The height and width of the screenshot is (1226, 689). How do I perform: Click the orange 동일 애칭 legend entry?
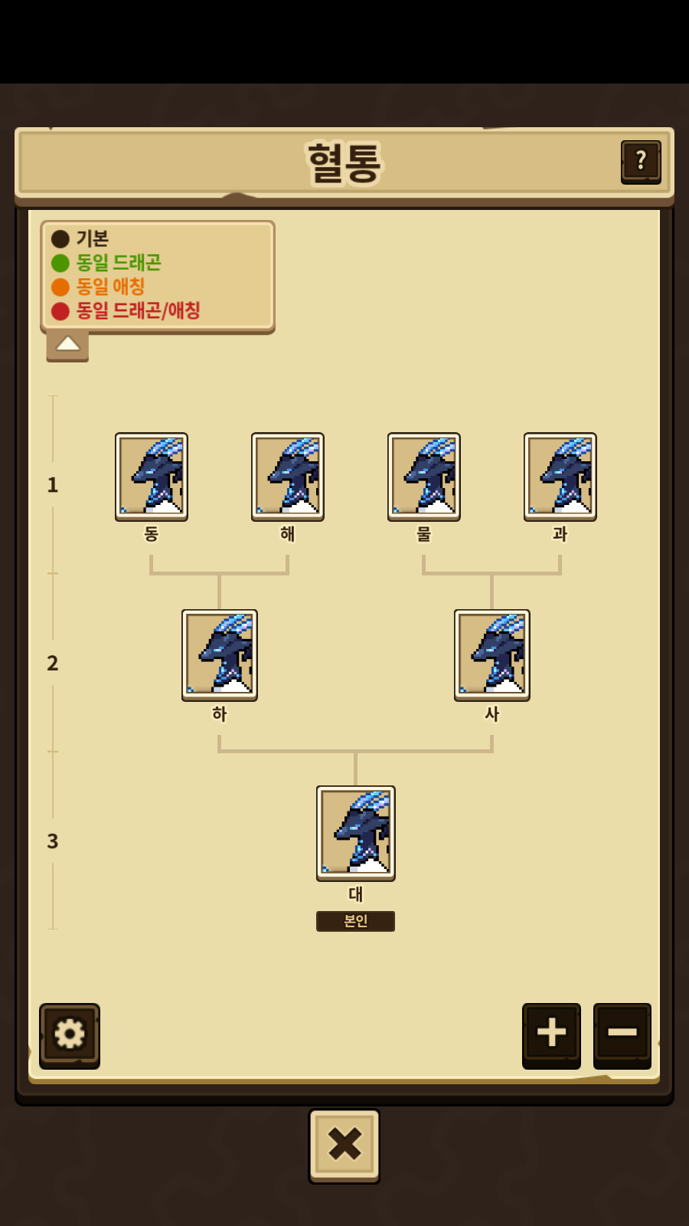click(x=98, y=287)
